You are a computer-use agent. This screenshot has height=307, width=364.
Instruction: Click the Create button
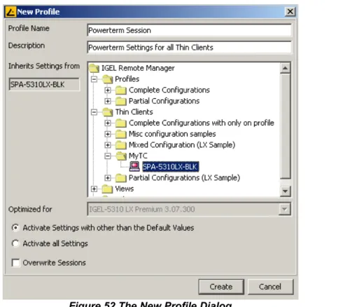click(221, 287)
